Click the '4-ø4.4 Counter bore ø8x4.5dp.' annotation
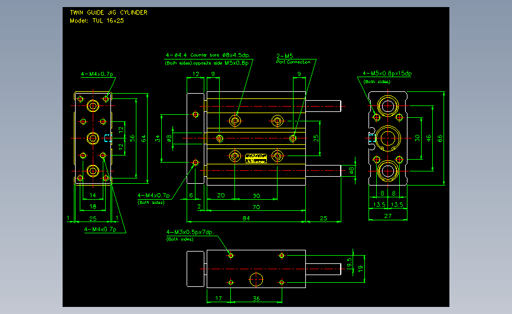 click(x=208, y=55)
